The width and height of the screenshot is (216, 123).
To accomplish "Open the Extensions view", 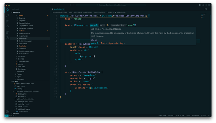I will [7, 32].
